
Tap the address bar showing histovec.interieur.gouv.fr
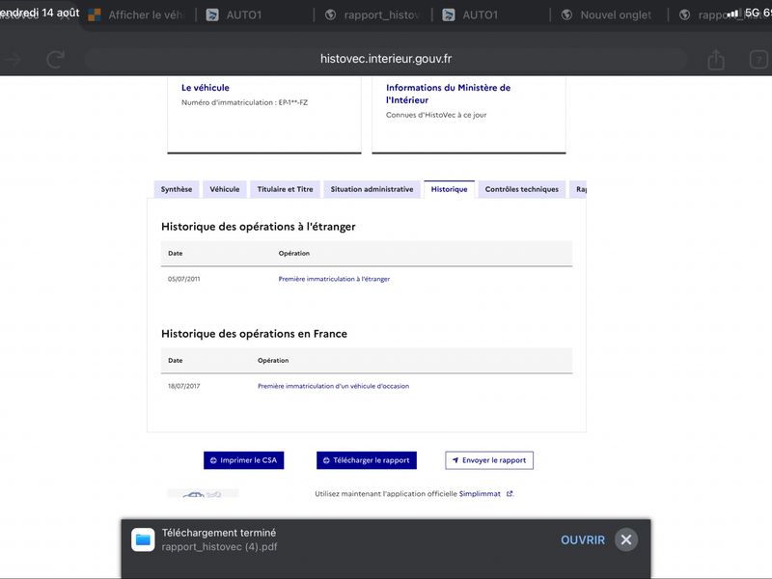pos(385,59)
